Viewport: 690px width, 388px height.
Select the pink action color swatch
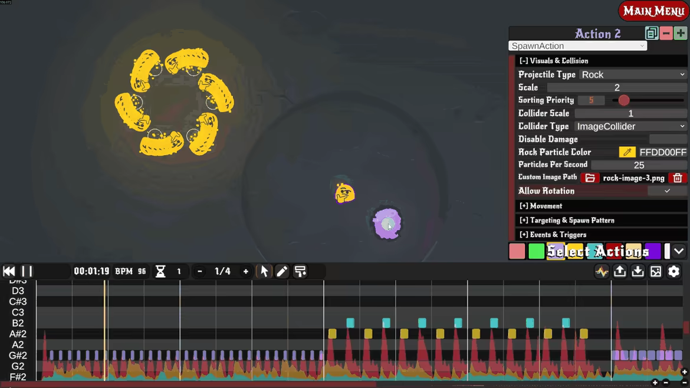[517, 251]
